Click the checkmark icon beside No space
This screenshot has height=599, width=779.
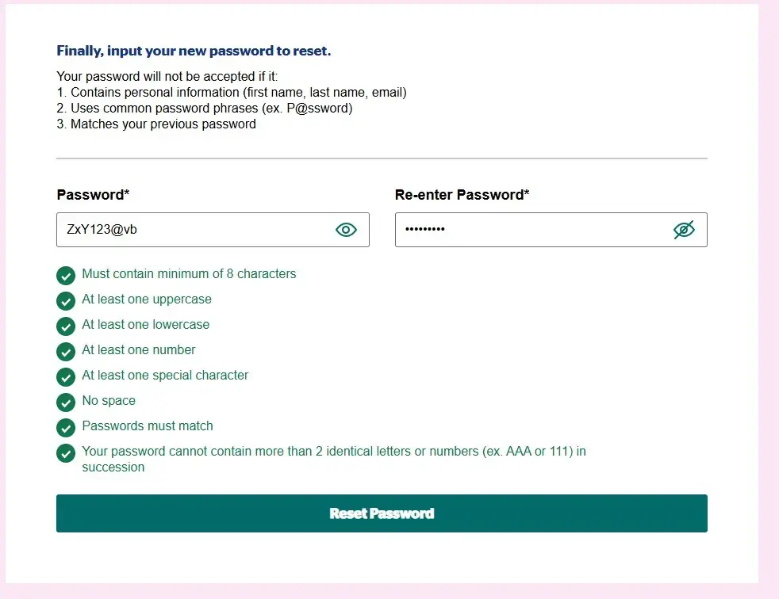coord(66,402)
